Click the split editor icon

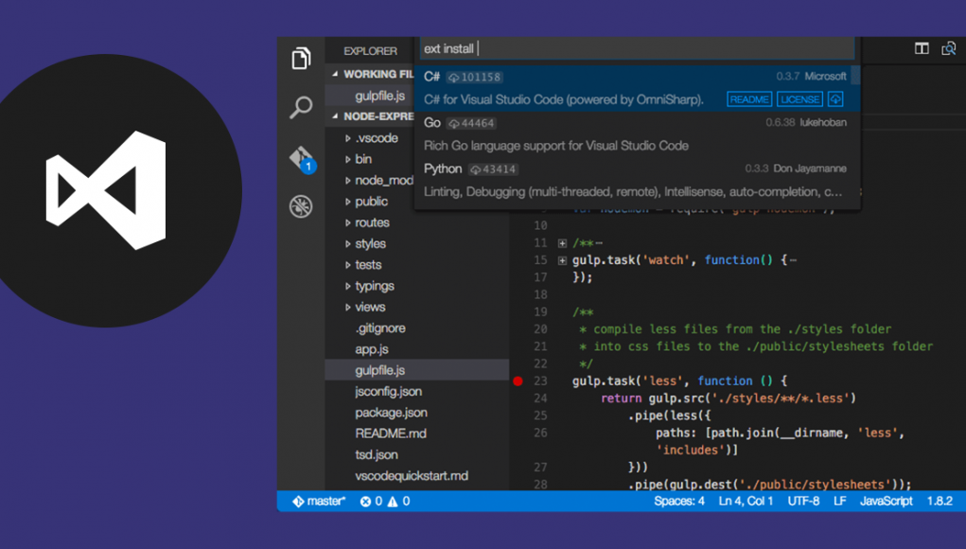922,48
